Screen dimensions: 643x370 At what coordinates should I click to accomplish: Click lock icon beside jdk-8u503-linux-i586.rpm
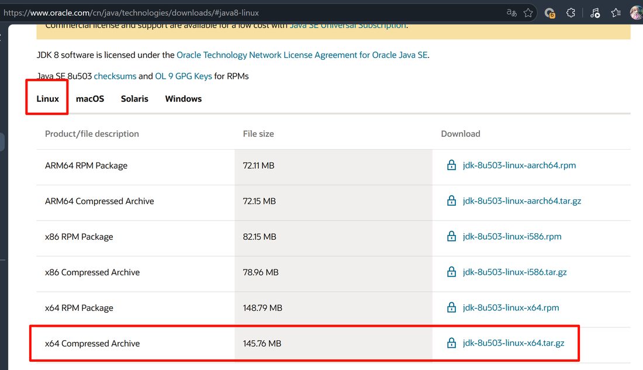click(451, 236)
